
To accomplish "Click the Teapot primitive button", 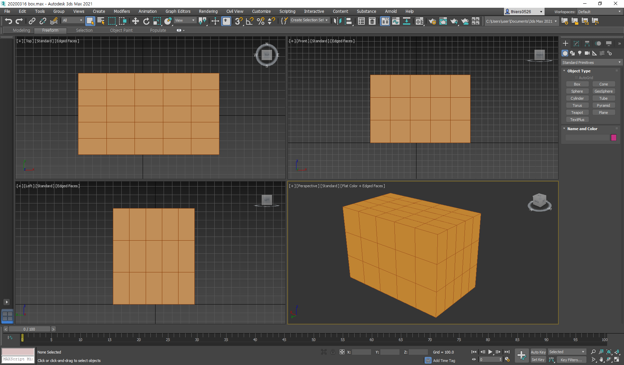I will 577,113.
